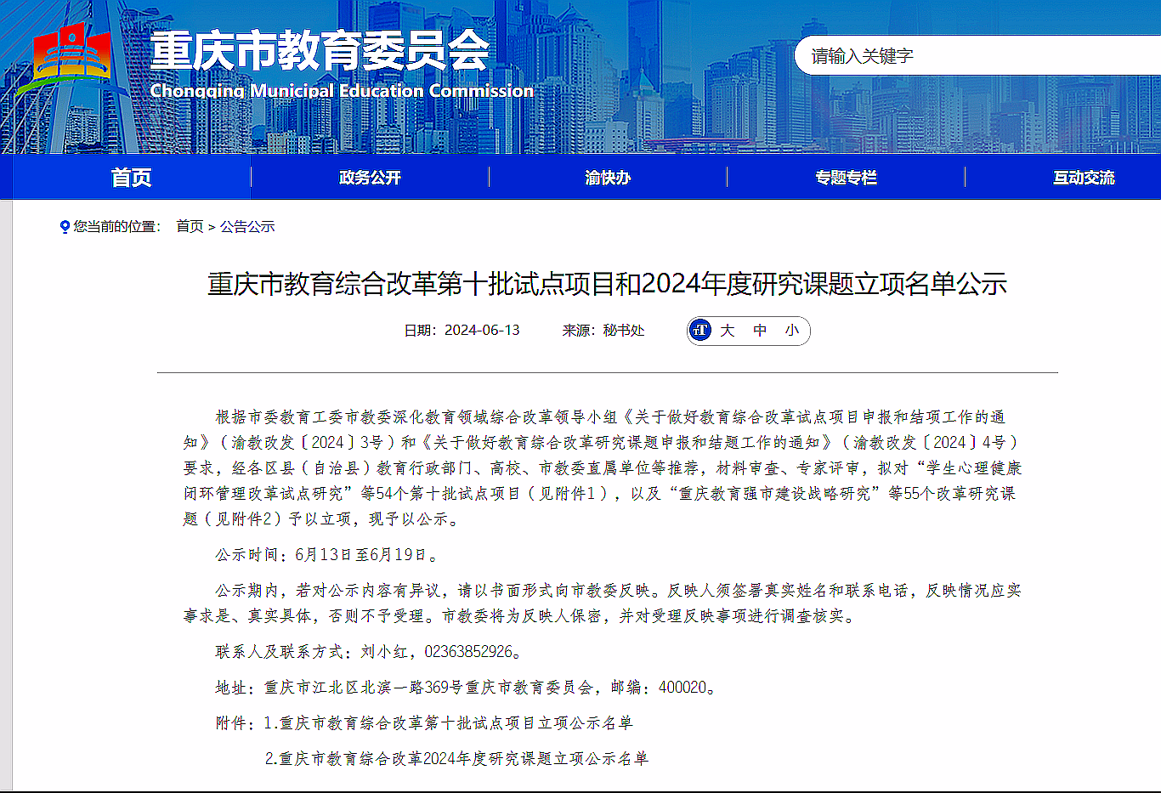Viewport: 1161px width, 793px height.
Task: Go to 公告公示 breadcrumb link
Action: [x=247, y=227]
